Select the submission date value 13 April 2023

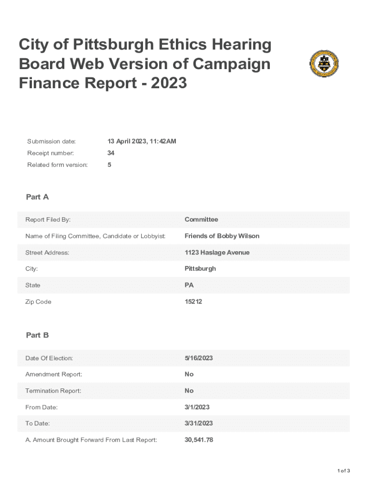[142, 141]
